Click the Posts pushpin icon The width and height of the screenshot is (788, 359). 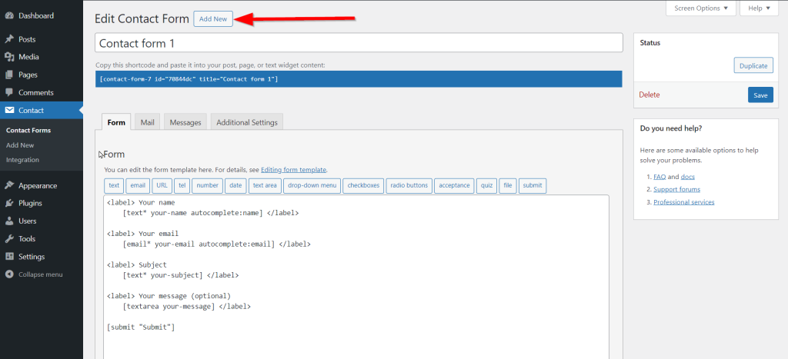pos(9,39)
